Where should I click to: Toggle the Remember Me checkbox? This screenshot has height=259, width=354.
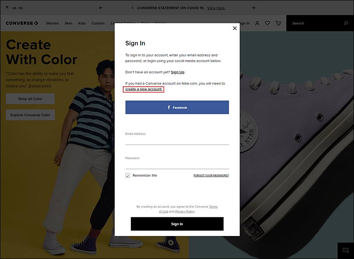point(127,176)
